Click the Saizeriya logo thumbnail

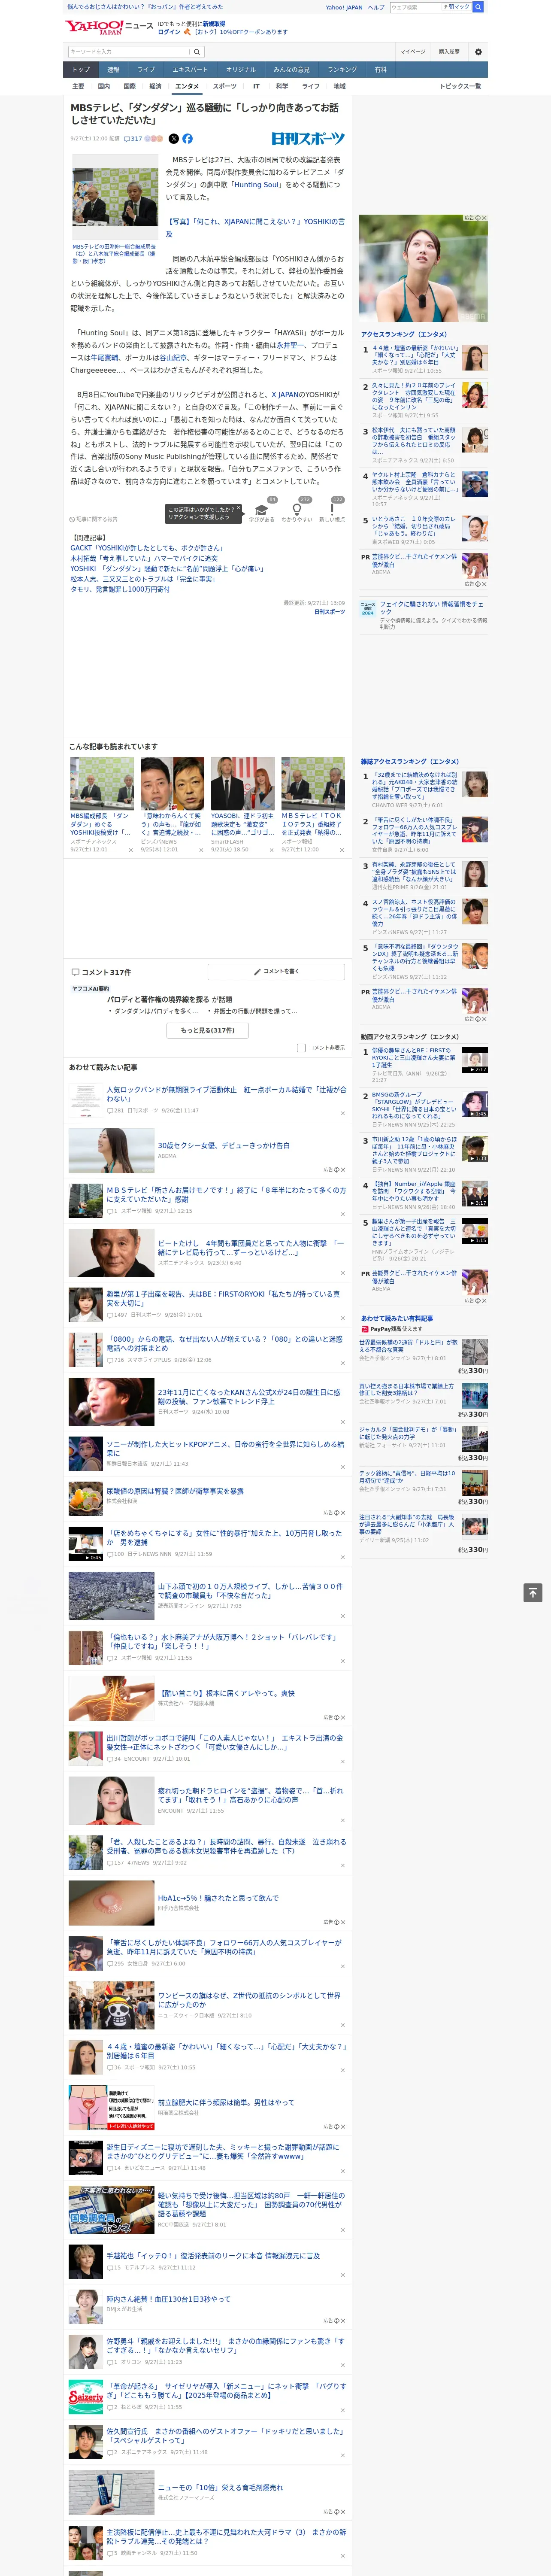click(x=86, y=2396)
